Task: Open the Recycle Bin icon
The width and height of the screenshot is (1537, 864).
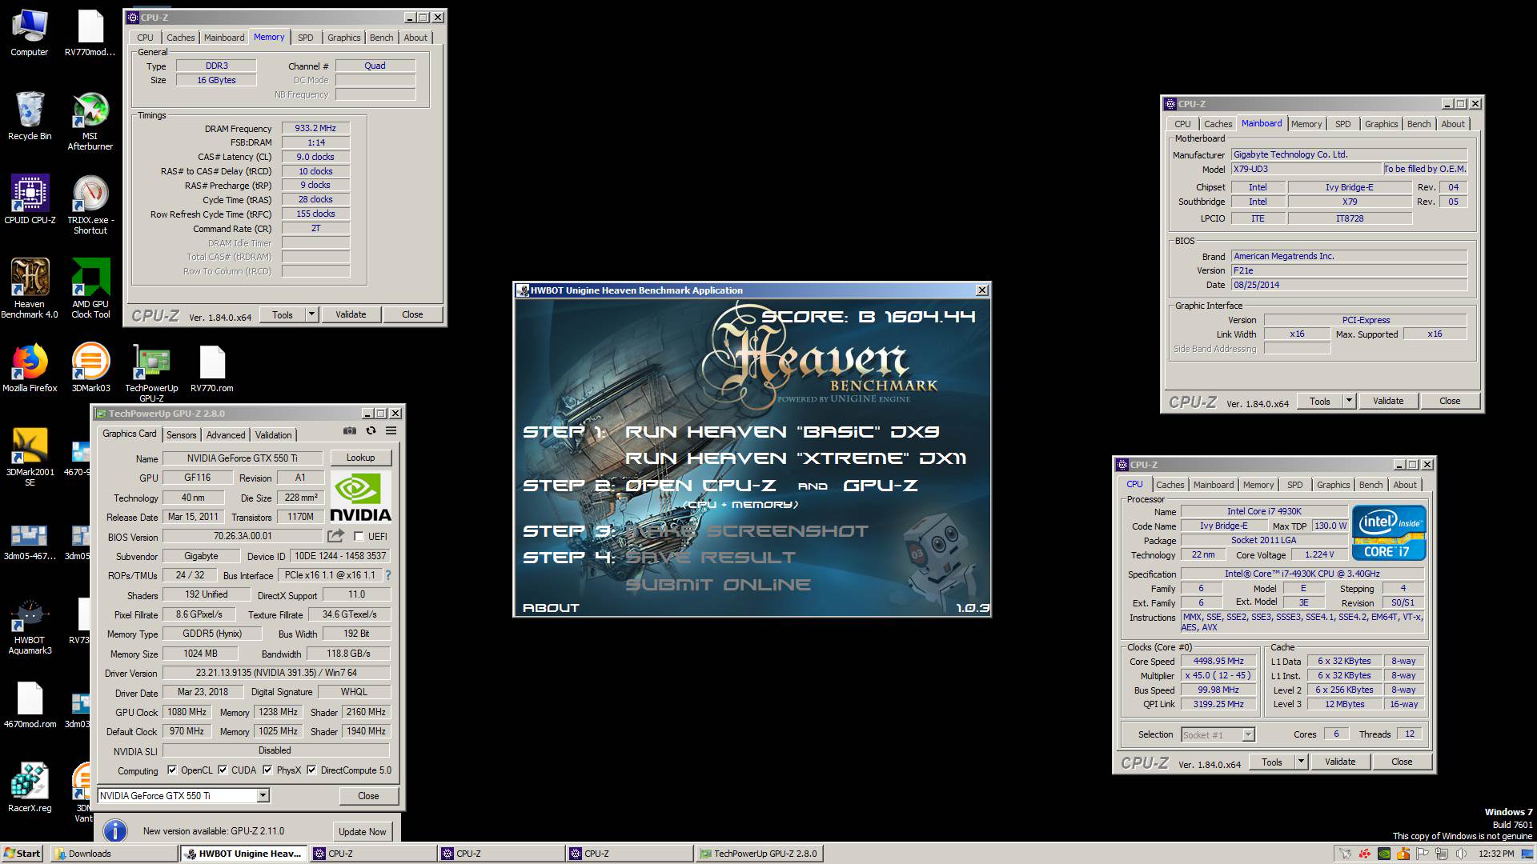Action: pyautogui.click(x=30, y=117)
